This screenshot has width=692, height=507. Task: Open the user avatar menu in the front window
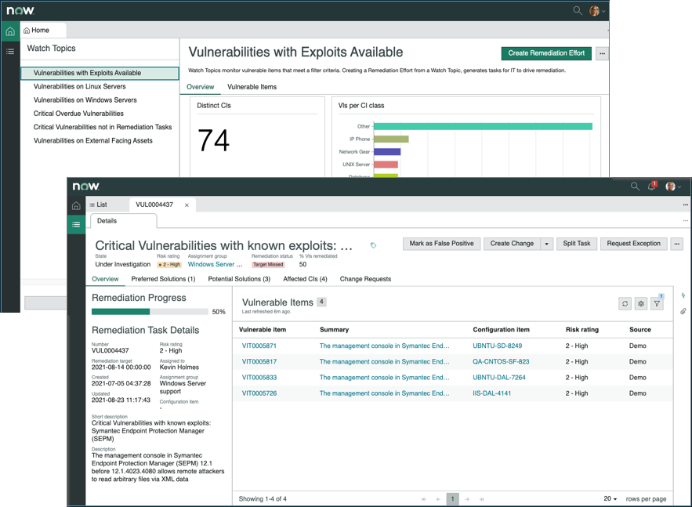coord(673,187)
